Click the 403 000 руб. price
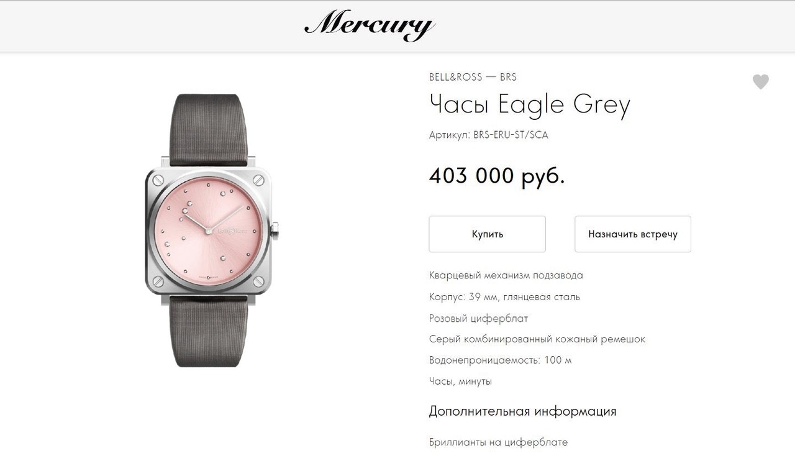The width and height of the screenshot is (795, 476). click(497, 176)
